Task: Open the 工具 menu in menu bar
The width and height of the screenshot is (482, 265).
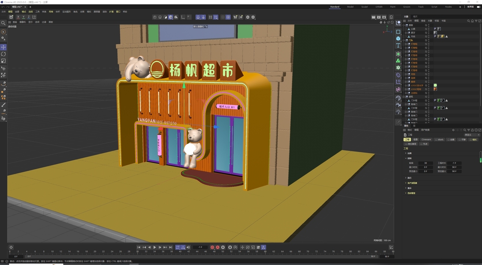Action: point(38,11)
